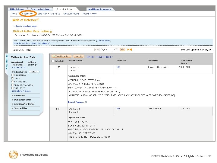Screen dimensions: 217x163
Task: Expand the Countries/Territories refine section
Action: [x=12, y=104]
